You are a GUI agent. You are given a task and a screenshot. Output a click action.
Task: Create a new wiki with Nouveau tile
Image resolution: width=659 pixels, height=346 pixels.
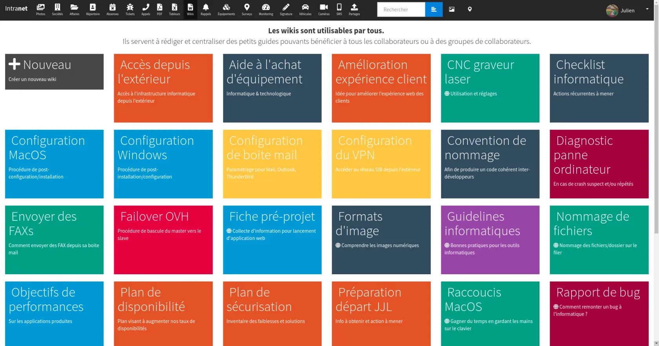click(x=54, y=71)
